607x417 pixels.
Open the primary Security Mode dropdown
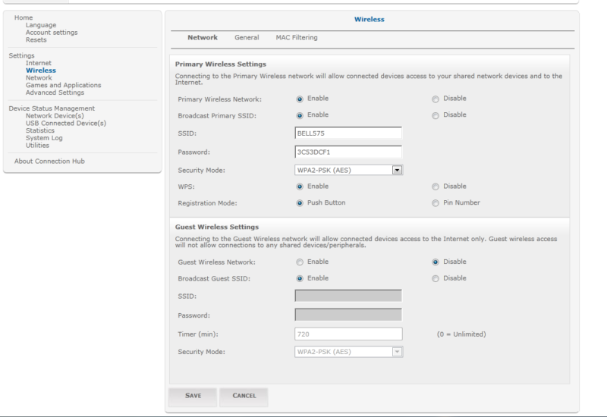coord(396,170)
